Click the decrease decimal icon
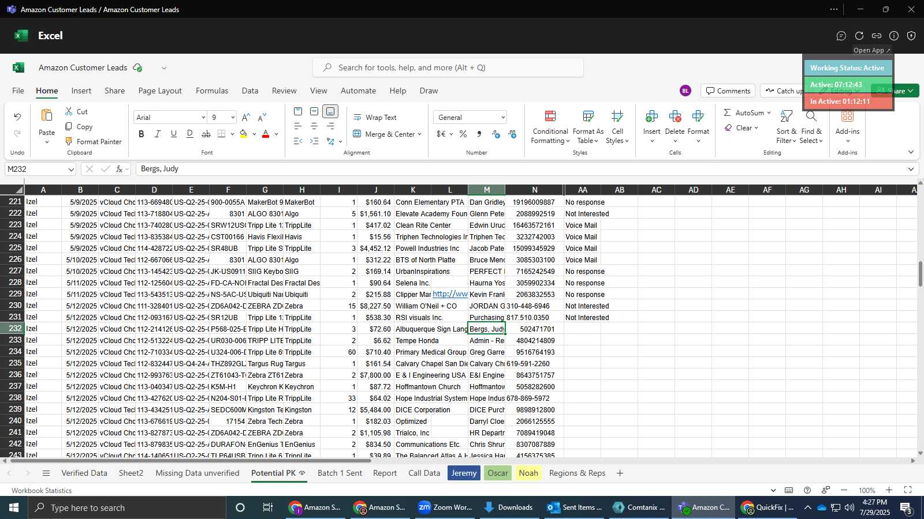 tap(512, 134)
